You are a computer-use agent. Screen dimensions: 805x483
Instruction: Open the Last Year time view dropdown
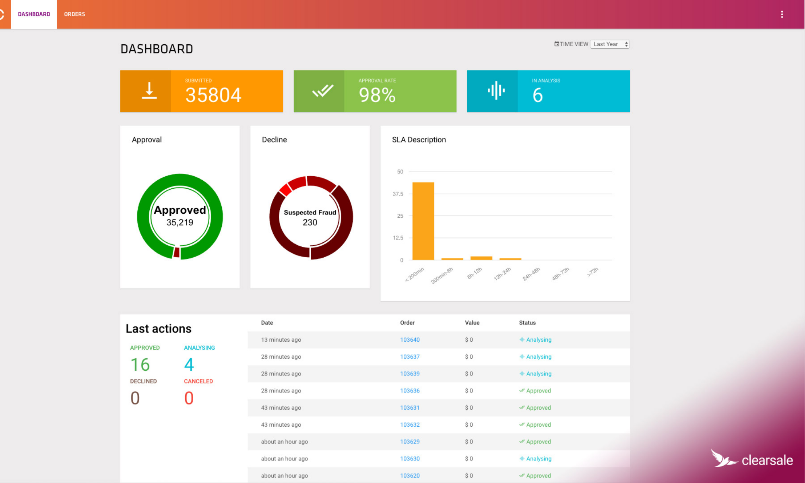click(610, 44)
